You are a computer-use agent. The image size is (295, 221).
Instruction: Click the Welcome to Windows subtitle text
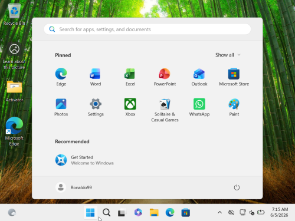[x=92, y=163]
